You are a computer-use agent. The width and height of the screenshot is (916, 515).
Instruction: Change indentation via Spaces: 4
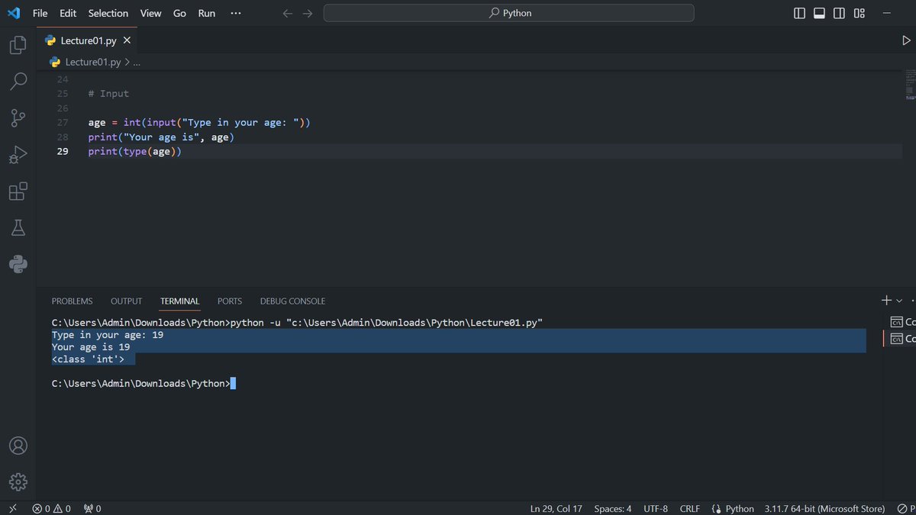pos(613,508)
